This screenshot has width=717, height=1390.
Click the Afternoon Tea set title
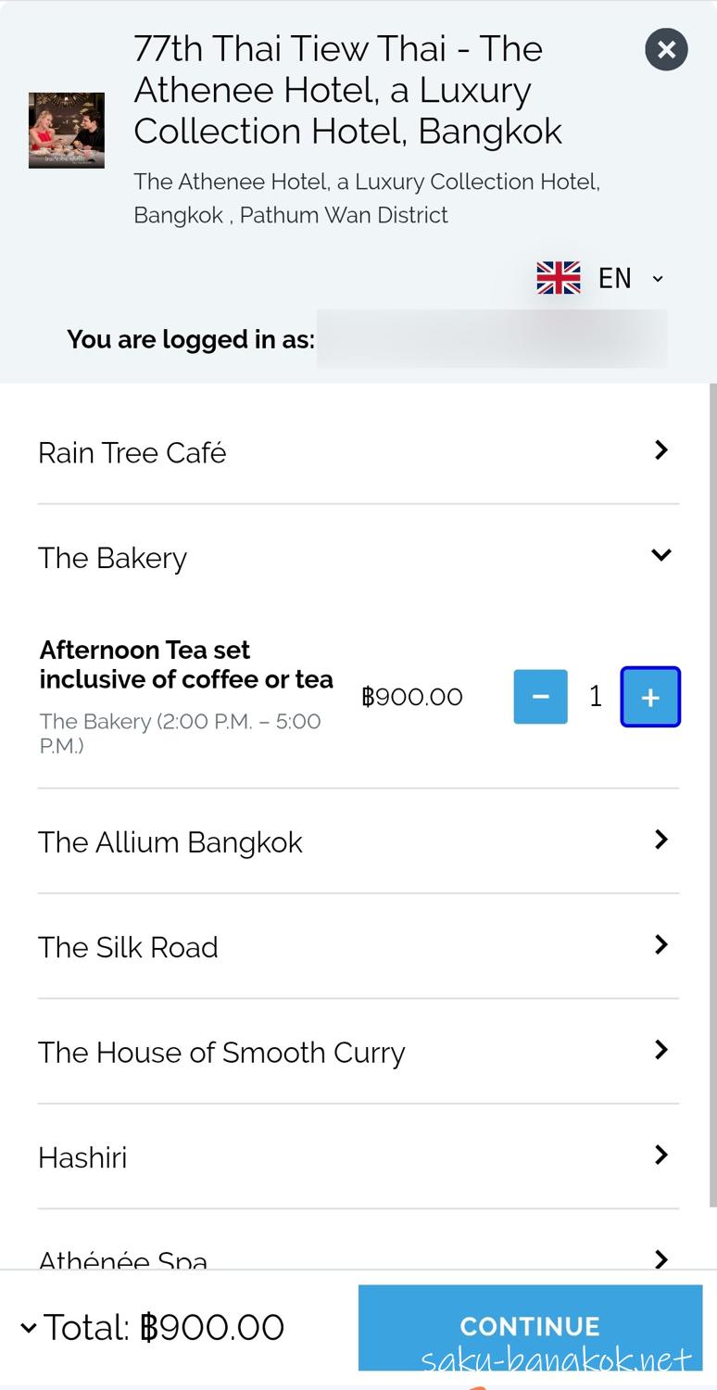tap(186, 664)
